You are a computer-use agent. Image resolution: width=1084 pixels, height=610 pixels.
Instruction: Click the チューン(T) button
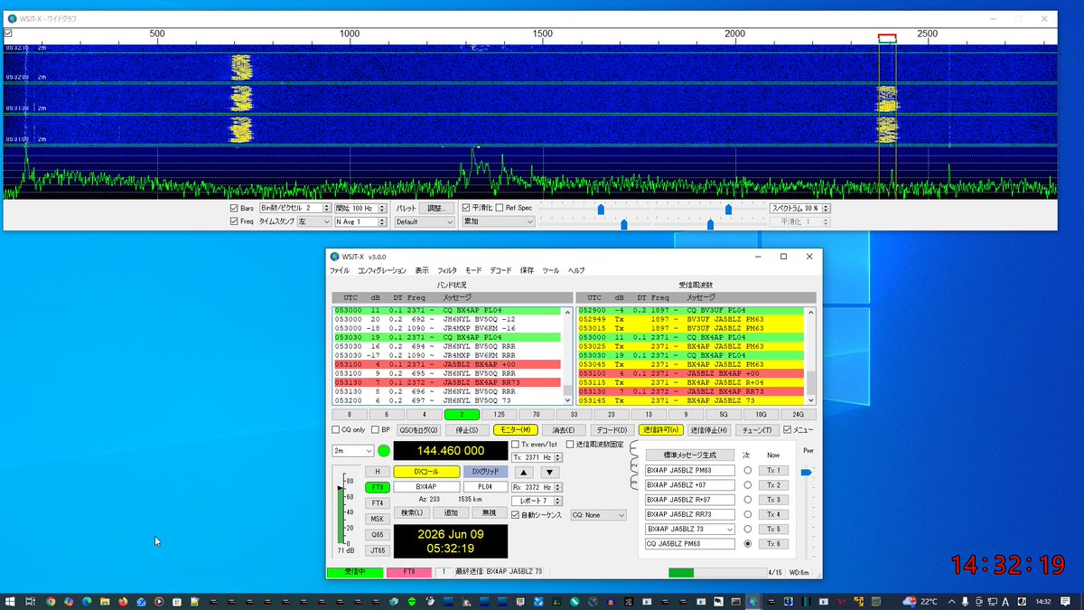coord(756,430)
